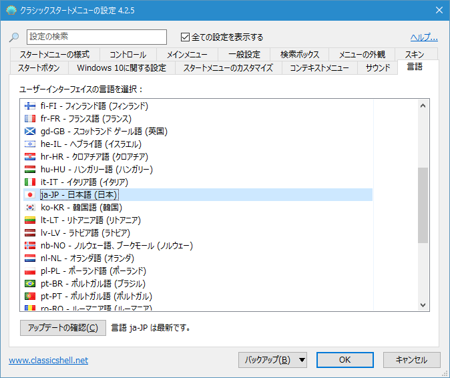
Task: Open the ヘルプ... link
Action: [424, 37]
